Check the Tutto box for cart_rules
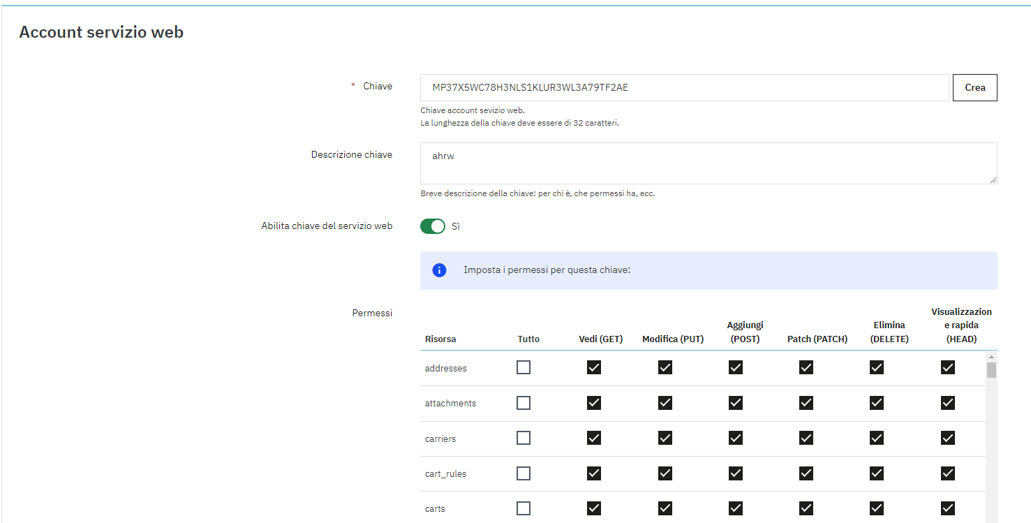 pyautogui.click(x=524, y=473)
